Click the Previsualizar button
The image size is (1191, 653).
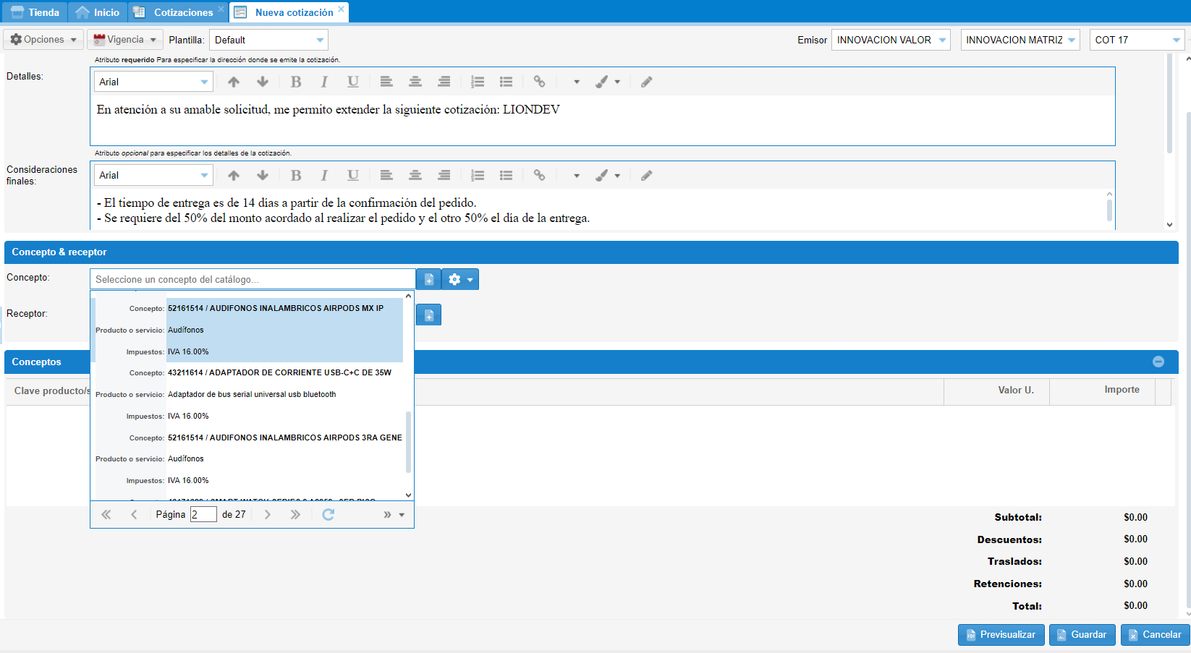pos(1001,635)
